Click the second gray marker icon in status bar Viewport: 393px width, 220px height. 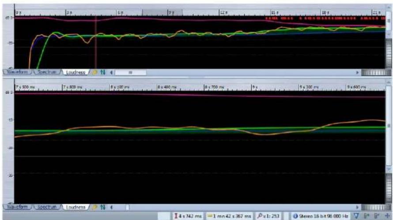[377, 216]
